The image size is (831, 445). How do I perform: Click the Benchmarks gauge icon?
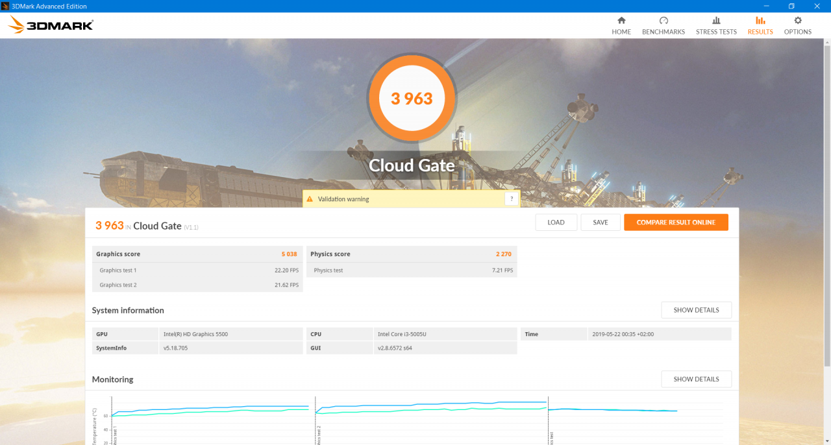click(664, 20)
